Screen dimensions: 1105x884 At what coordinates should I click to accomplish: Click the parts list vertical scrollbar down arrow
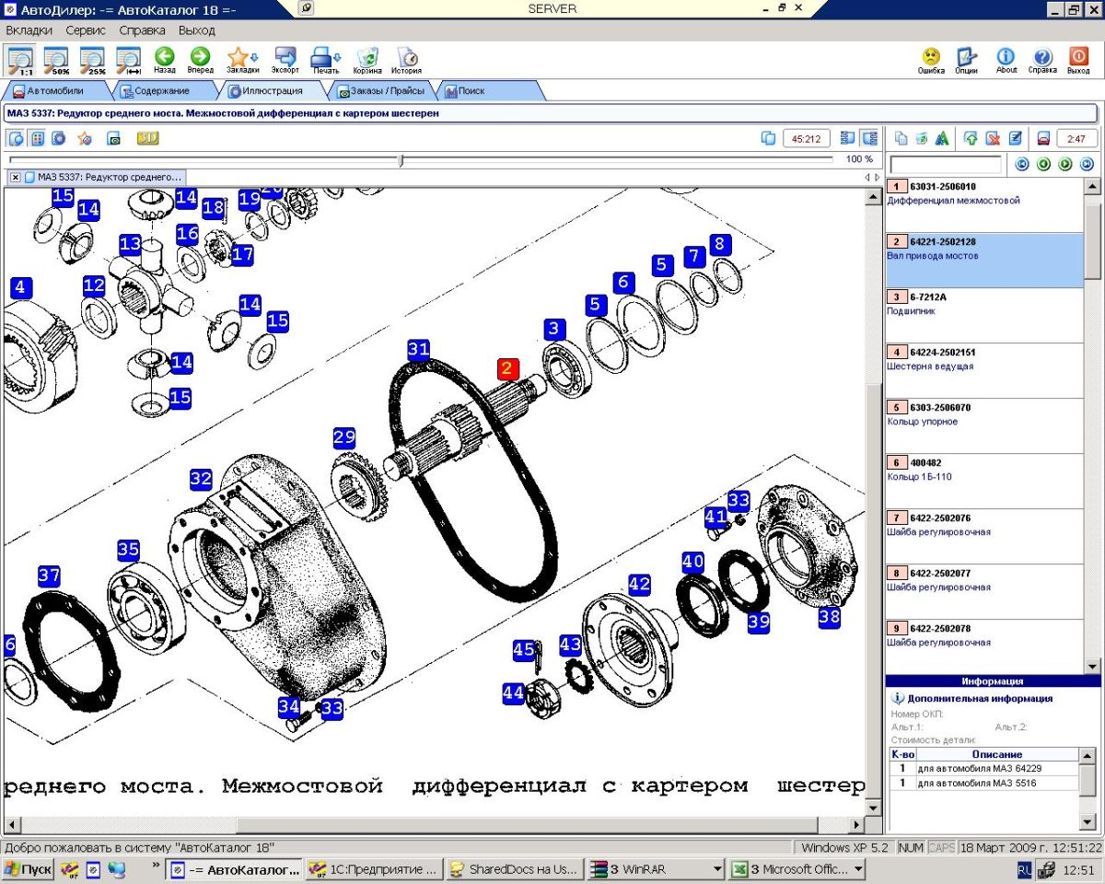click(1092, 667)
